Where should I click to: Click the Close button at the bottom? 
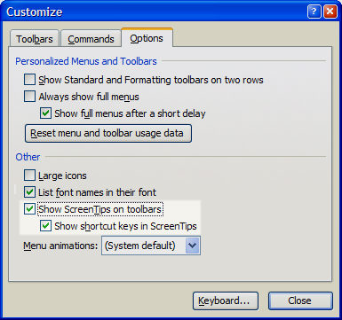click(300, 300)
